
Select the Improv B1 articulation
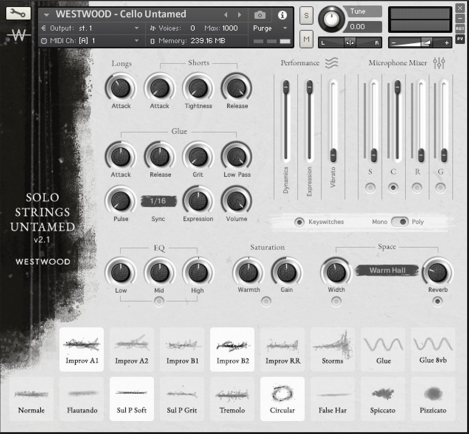coord(182,349)
